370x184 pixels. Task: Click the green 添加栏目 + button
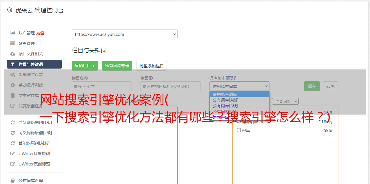coord(85,66)
